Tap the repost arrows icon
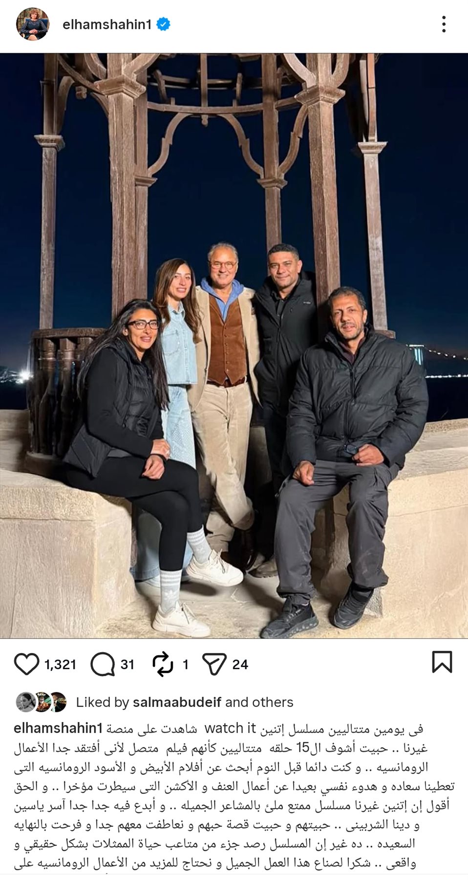This screenshot has width=468, height=880. (x=163, y=664)
